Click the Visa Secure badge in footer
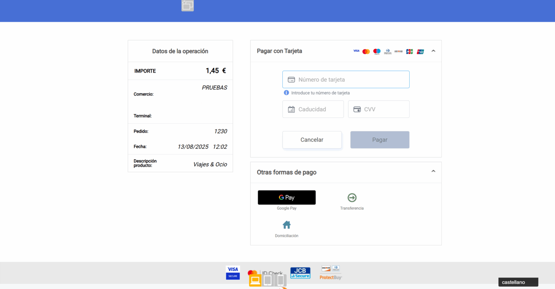The image size is (555, 289). (x=233, y=272)
